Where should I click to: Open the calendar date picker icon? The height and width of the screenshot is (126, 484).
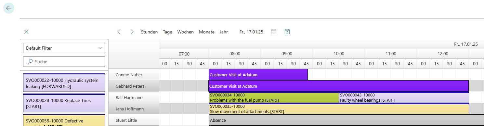click(x=274, y=32)
